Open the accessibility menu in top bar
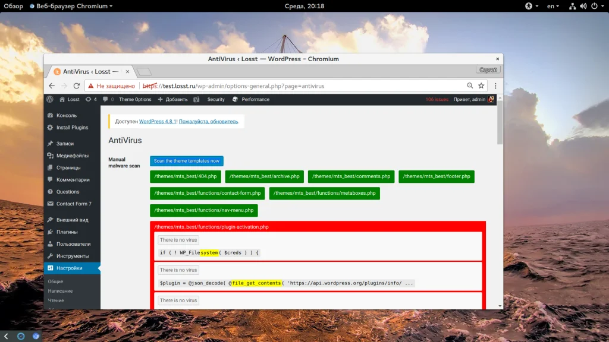The image size is (609, 342). (531, 6)
